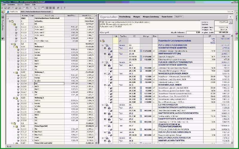Toggle checkbox of position 23.10.10
The width and height of the screenshot is (239, 149).
[x=109, y=57]
